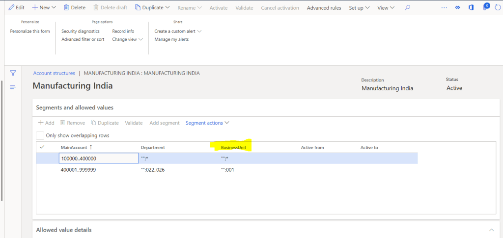Click the MainAccount field 100000..400000
Image resolution: width=503 pixels, height=238 pixels.
point(98,158)
